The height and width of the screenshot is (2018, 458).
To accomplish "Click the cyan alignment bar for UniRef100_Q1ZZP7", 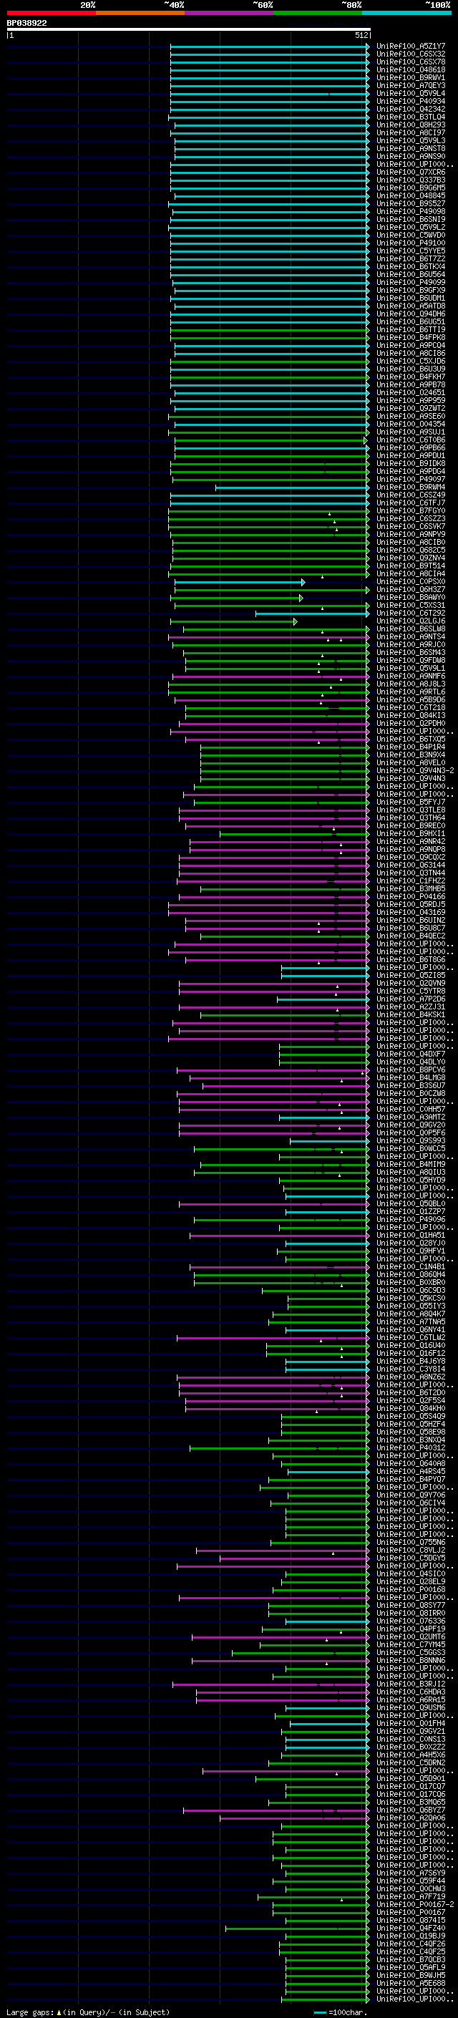I will [327, 1212].
